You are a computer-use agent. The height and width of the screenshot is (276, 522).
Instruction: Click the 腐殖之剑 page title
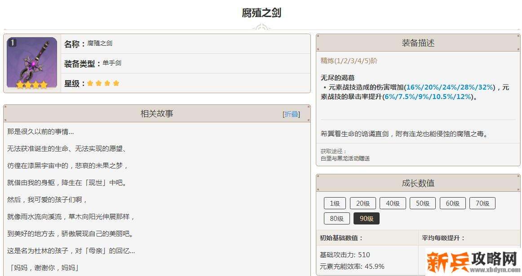[261, 13]
